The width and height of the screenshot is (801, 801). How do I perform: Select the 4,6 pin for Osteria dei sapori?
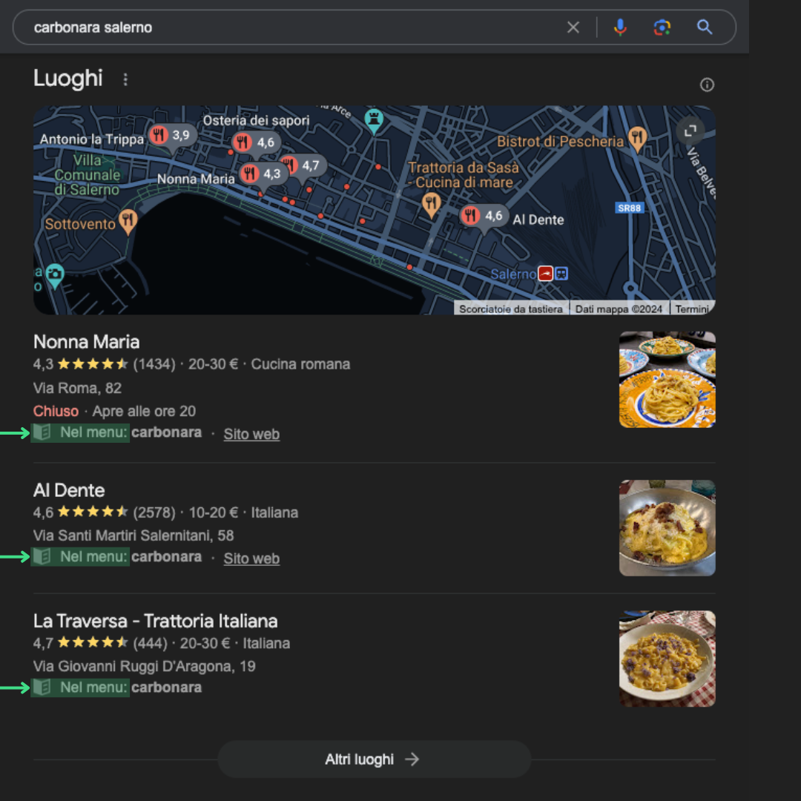click(256, 143)
